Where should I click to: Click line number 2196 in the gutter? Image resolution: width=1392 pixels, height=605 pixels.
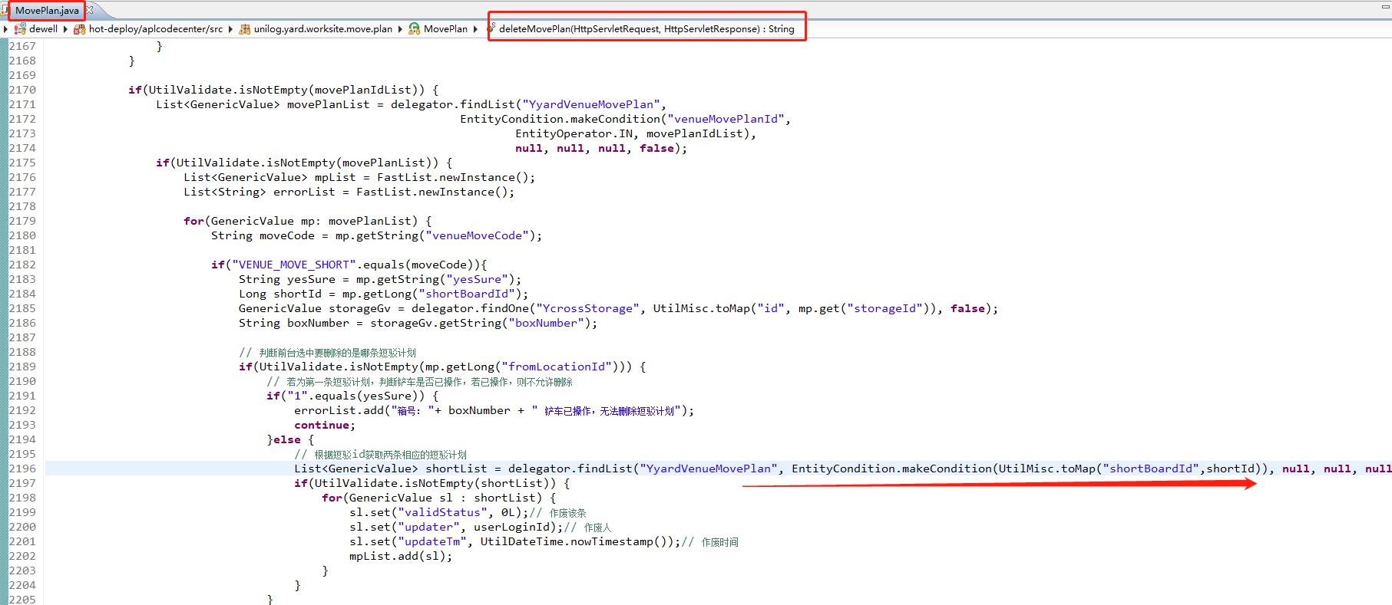pos(22,469)
